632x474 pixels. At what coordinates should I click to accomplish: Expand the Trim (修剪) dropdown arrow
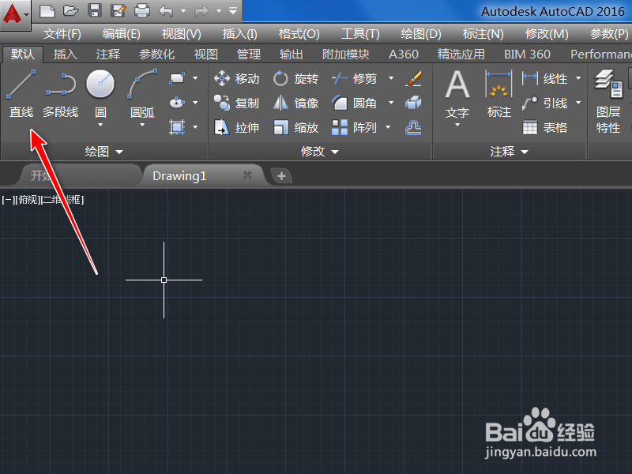(x=391, y=78)
